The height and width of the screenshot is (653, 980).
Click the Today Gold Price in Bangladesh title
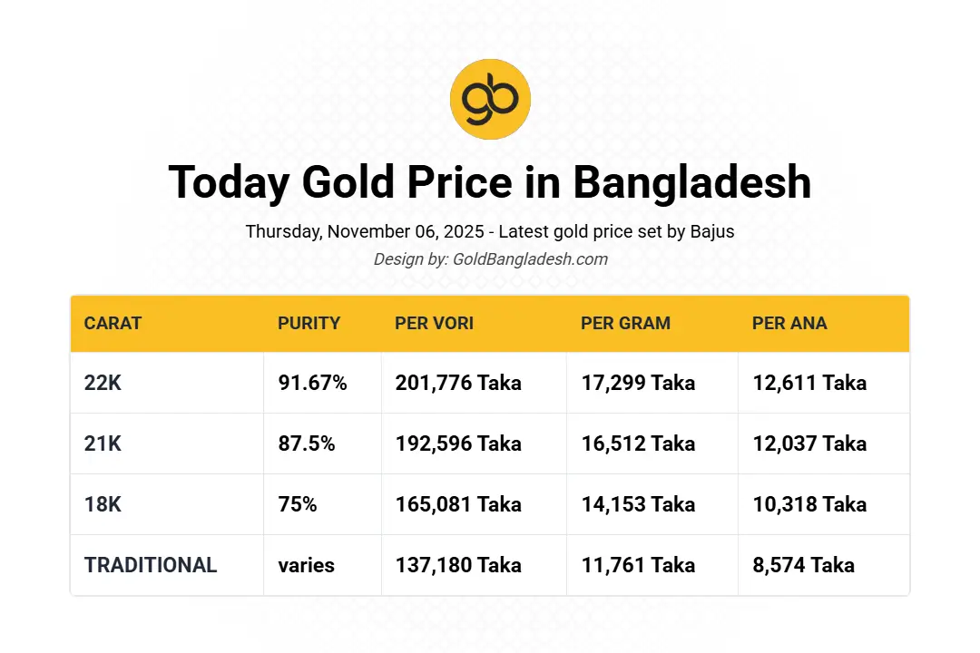click(490, 181)
